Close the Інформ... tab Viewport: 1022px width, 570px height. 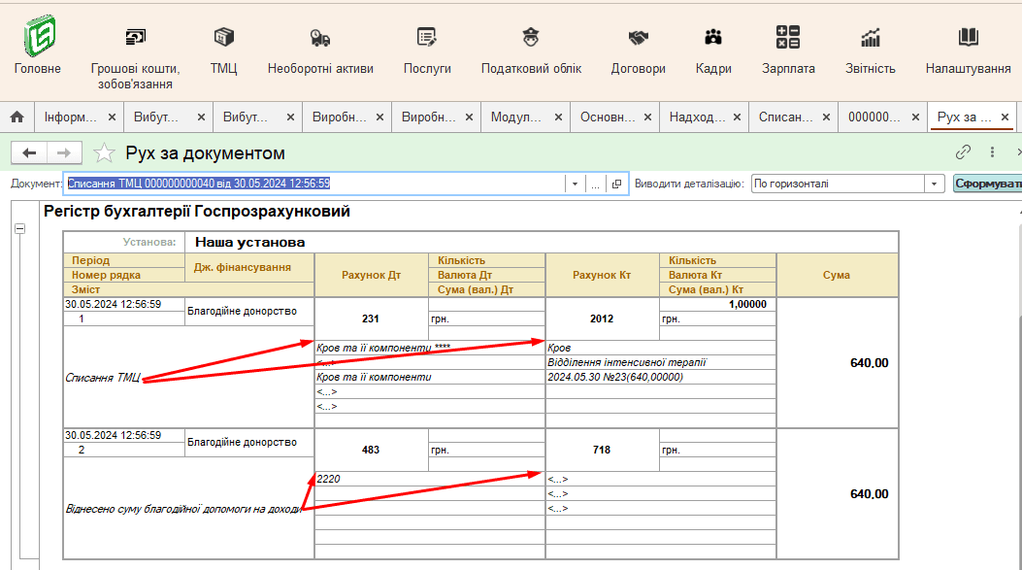click(x=112, y=117)
